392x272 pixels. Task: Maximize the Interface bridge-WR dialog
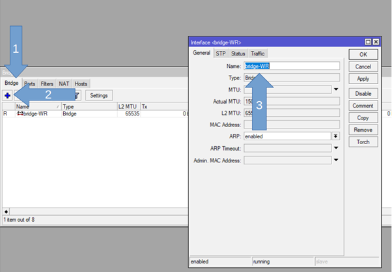coord(367,42)
